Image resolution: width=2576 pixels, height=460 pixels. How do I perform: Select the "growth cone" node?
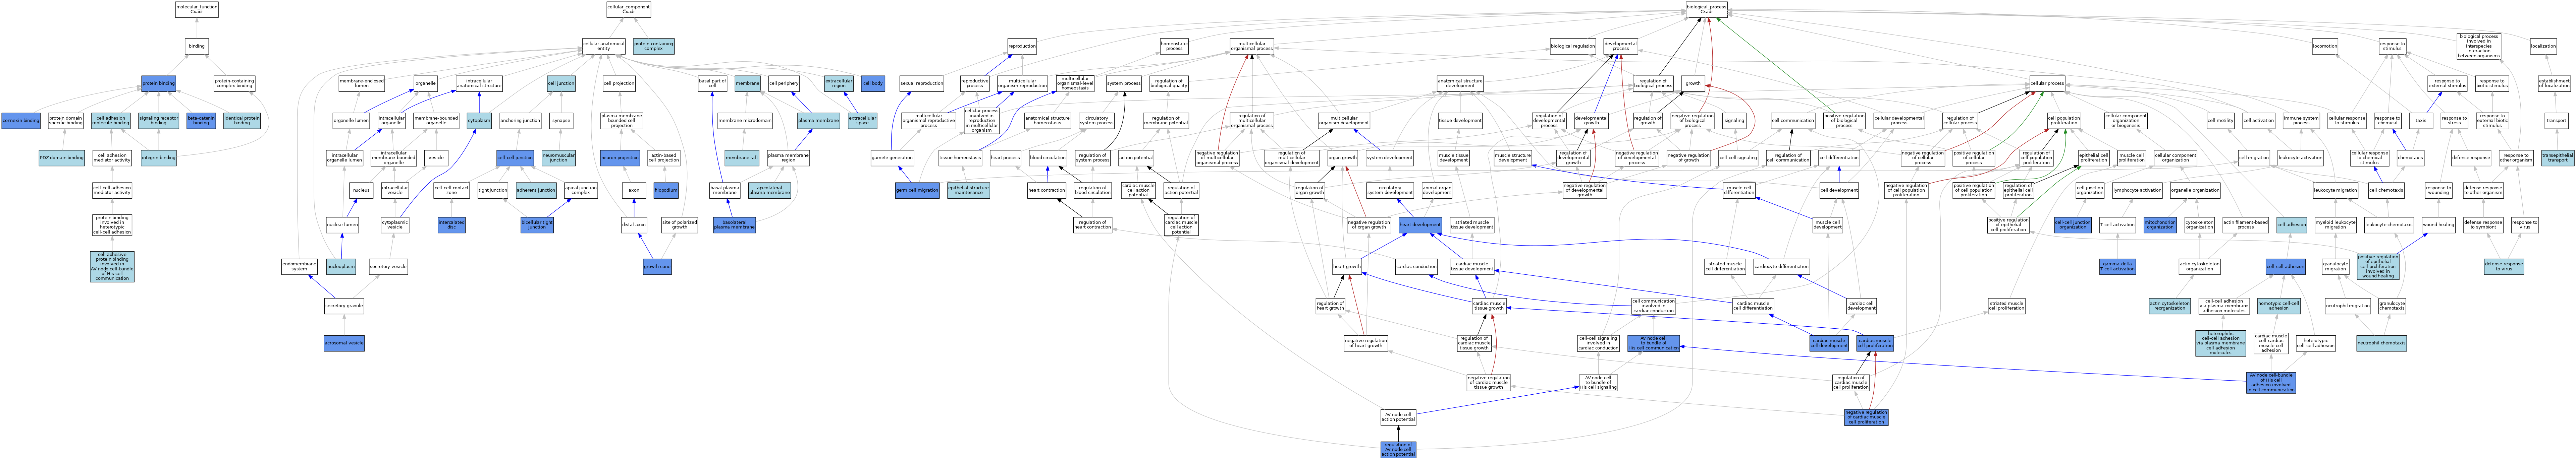(x=657, y=266)
